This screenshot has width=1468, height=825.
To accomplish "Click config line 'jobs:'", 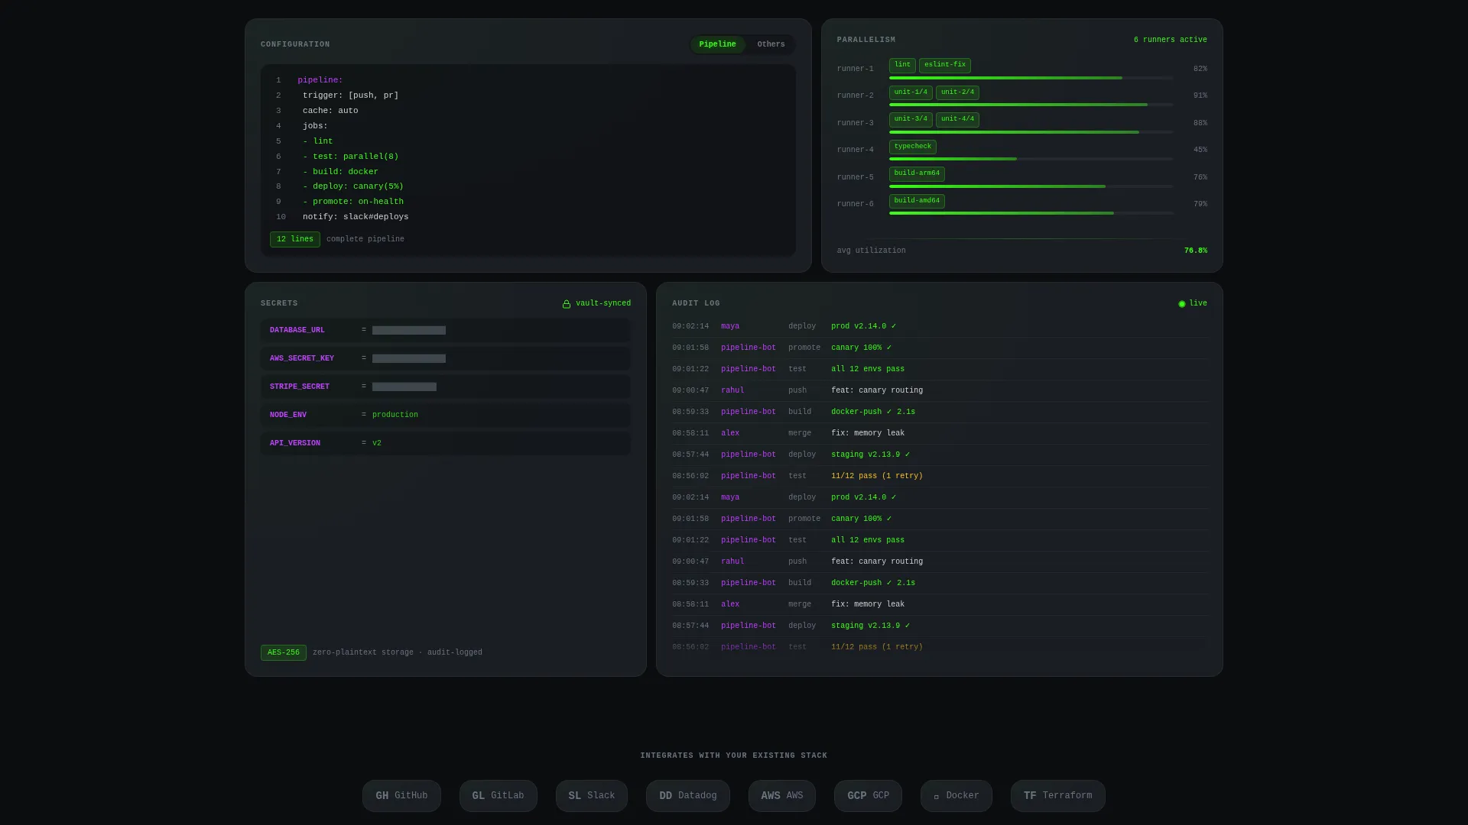I will pyautogui.click(x=315, y=126).
